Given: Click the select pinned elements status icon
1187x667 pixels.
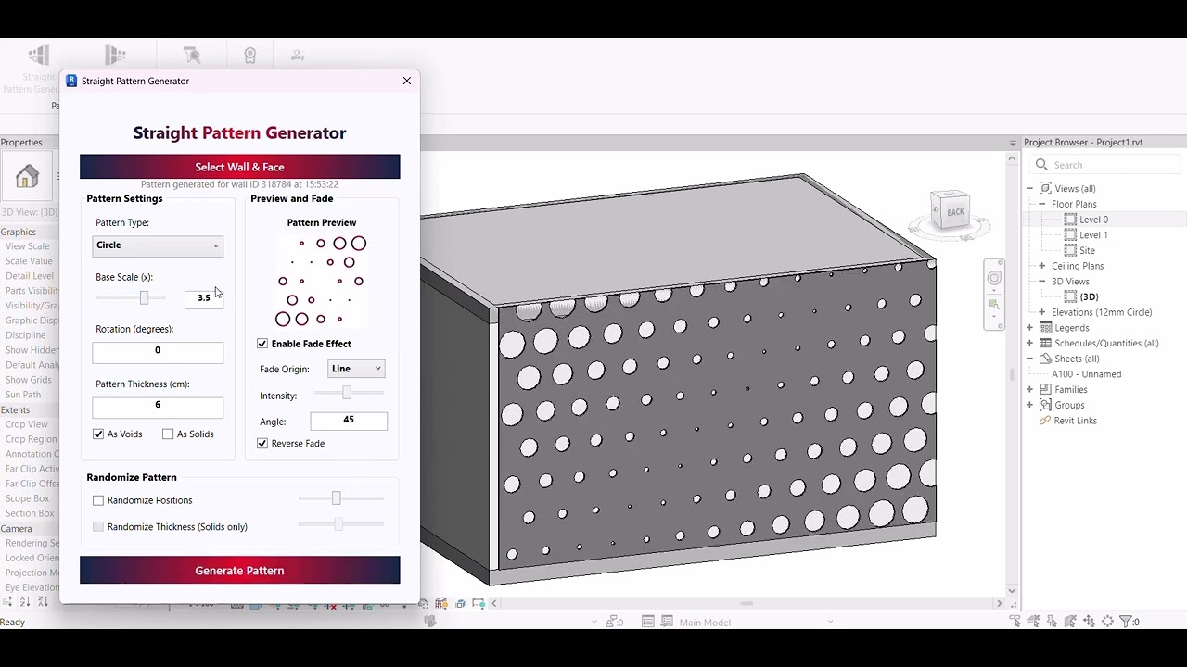Looking at the screenshot, I should coord(1053,622).
